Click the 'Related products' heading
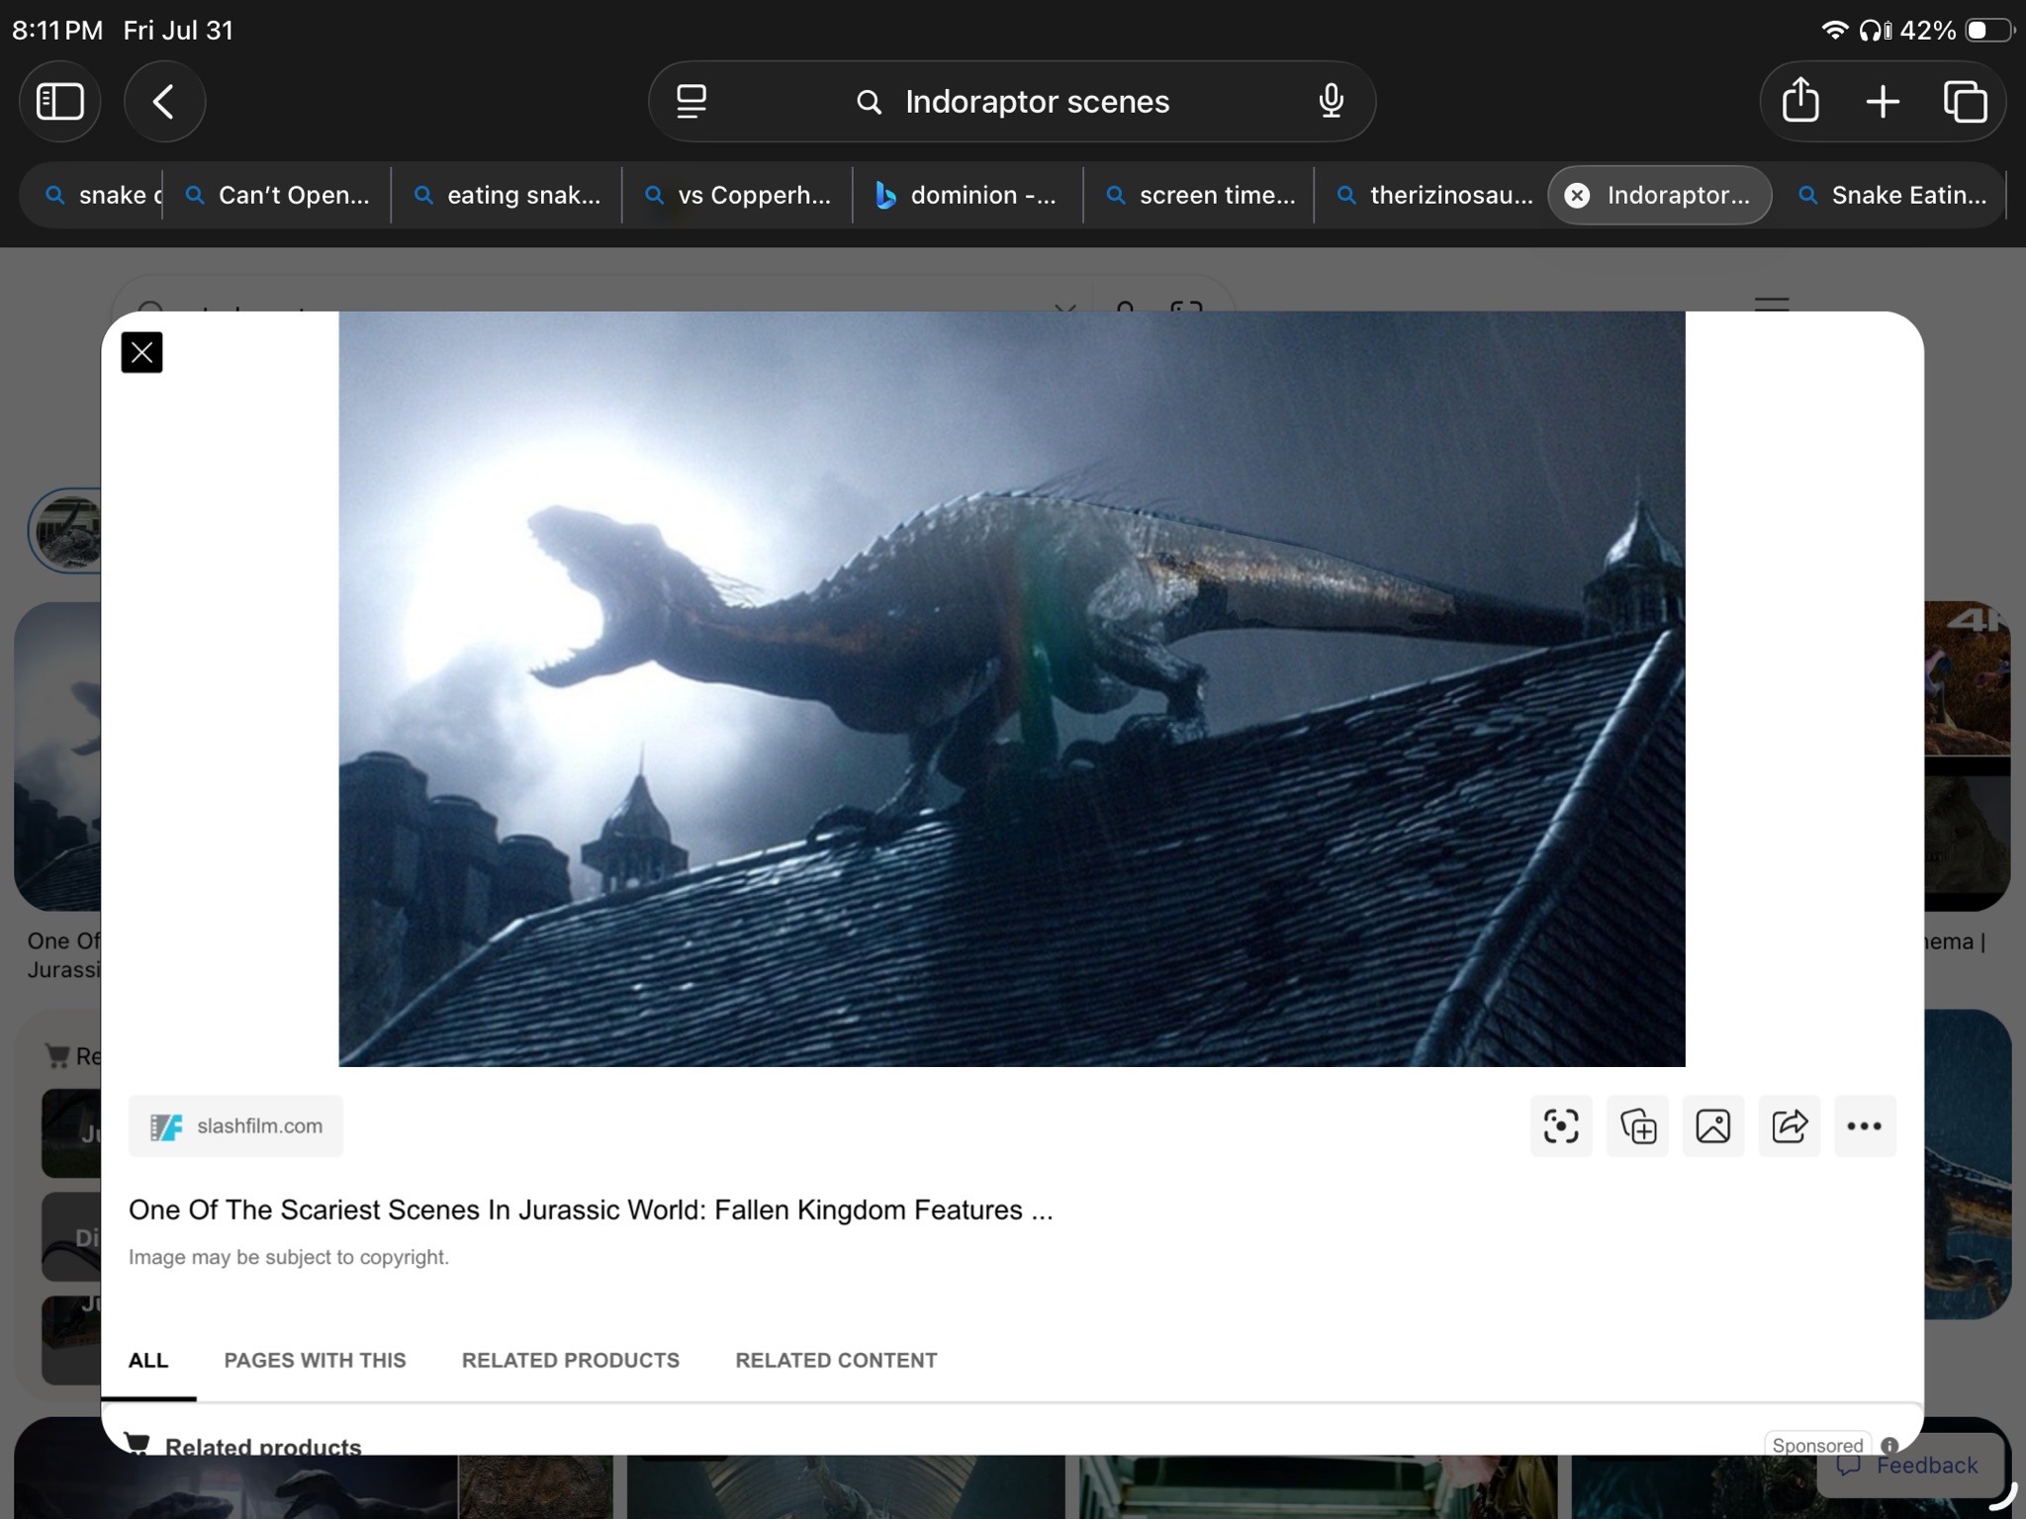This screenshot has width=2026, height=1519. (x=263, y=1447)
